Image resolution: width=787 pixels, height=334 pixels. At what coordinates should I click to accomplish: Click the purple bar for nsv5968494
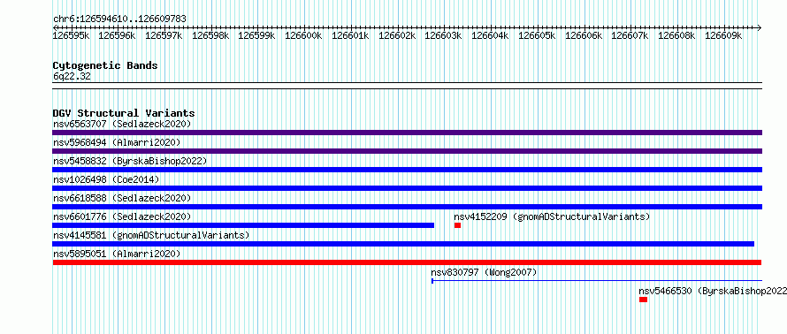(407, 151)
